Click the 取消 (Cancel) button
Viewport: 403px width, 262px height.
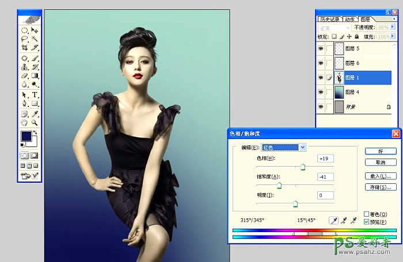pyautogui.click(x=379, y=163)
